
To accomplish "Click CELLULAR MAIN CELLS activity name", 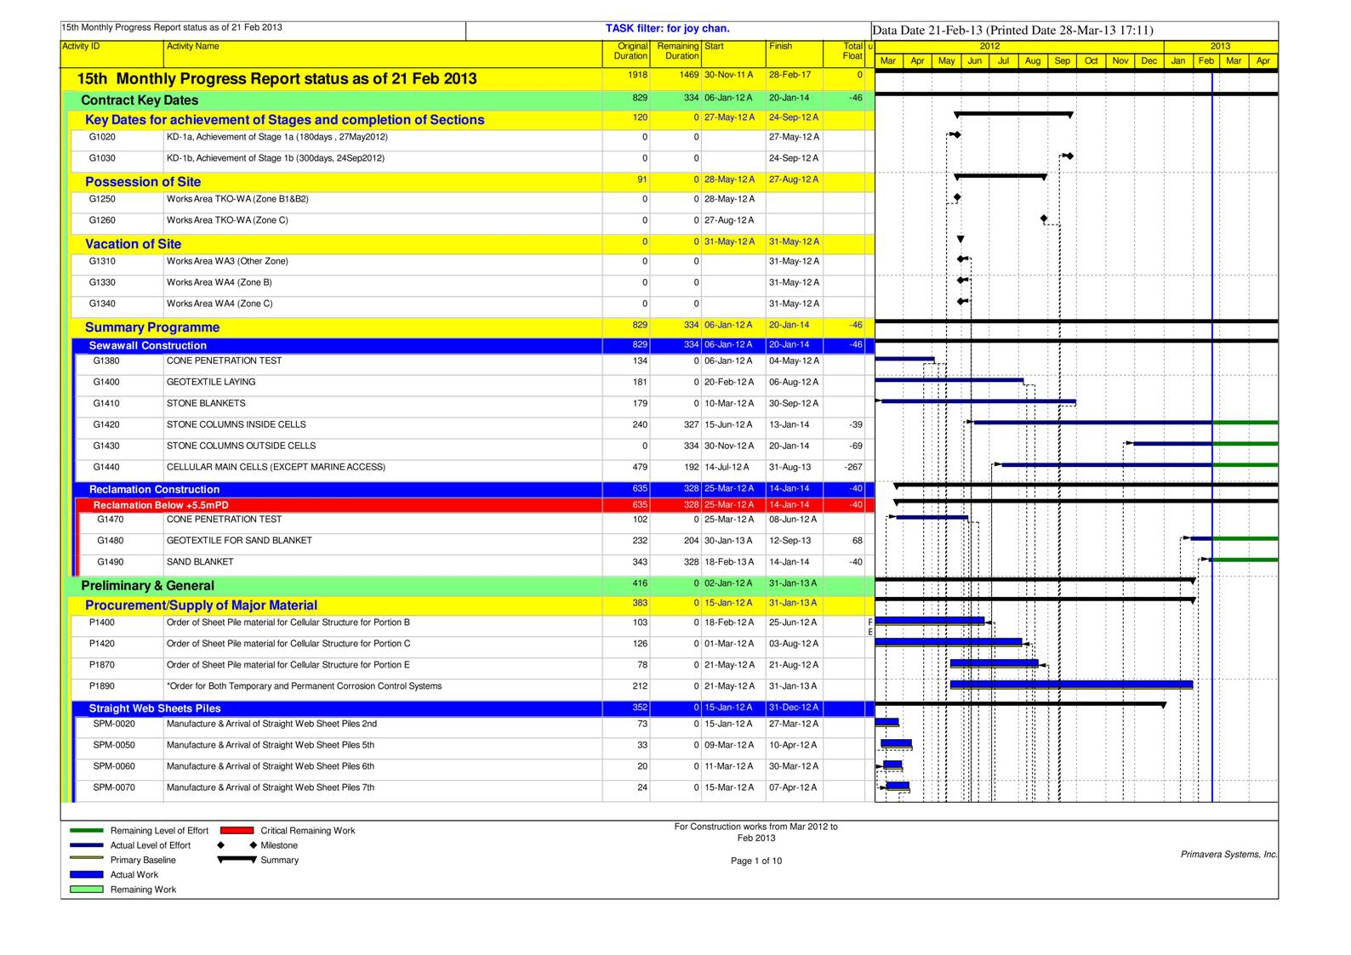I will 276,467.
